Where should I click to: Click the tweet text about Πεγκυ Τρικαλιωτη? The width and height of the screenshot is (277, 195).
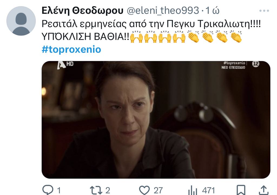(x=151, y=24)
